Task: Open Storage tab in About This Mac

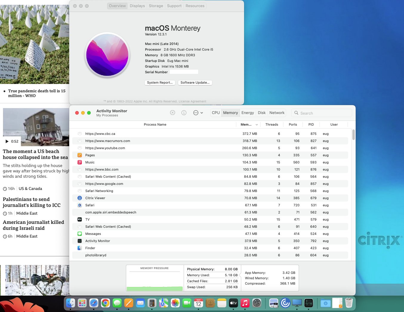Action: (x=156, y=6)
